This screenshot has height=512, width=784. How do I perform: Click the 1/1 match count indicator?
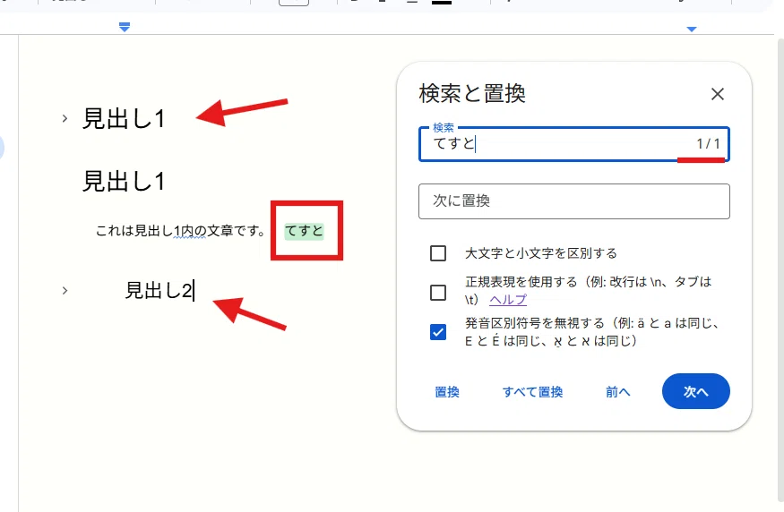(708, 144)
